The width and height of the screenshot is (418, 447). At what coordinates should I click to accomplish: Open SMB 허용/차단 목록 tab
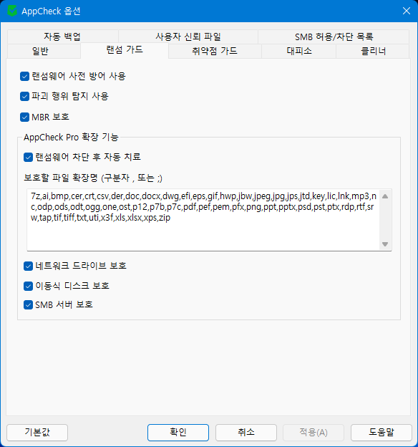[x=334, y=37]
